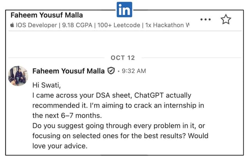250x160 pixels.
Task: Click the Apple logo in the headline
Action: [x=12, y=25]
